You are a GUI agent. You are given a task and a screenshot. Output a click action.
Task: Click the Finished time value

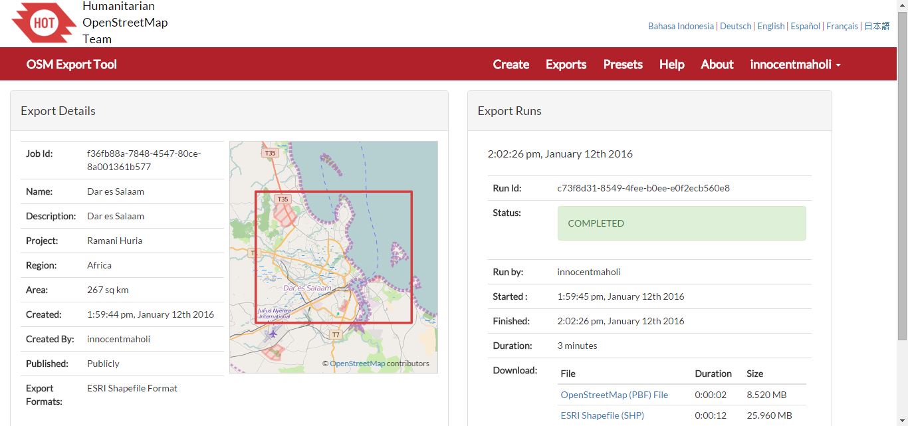coord(621,321)
